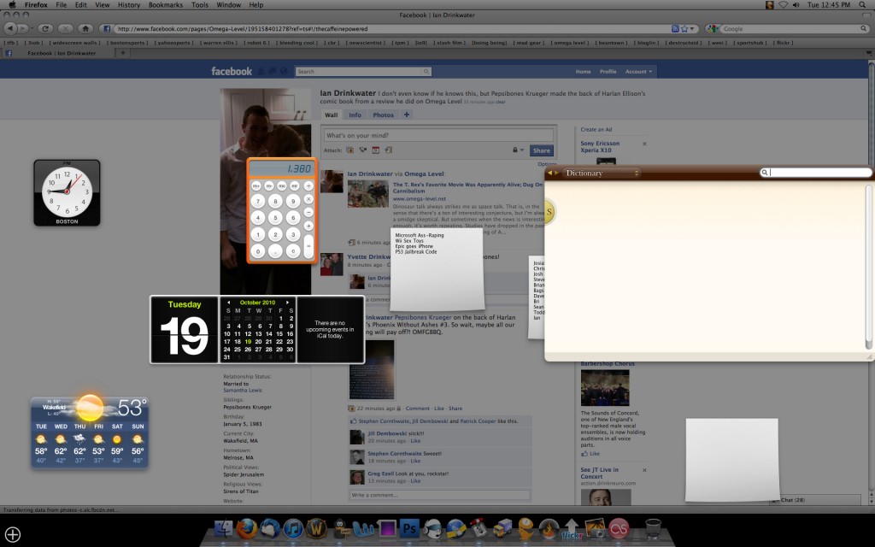The width and height of the screenshot is (875, 547).
Task: Click the Dashboard add-widgets plus button
Action: pyautogui.click(x=12, y=535)
